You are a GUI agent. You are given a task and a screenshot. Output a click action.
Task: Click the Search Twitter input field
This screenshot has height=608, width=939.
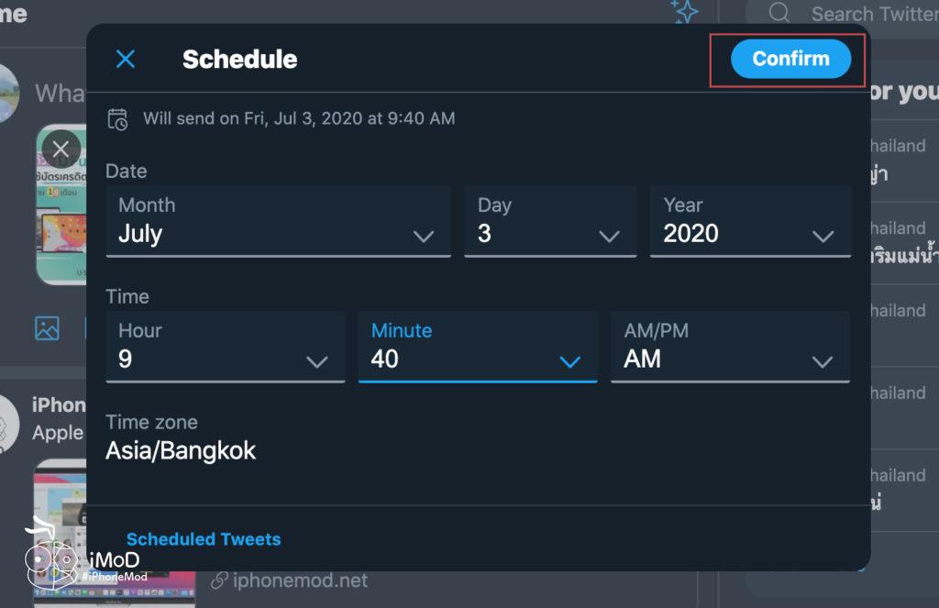pos(871,14)
